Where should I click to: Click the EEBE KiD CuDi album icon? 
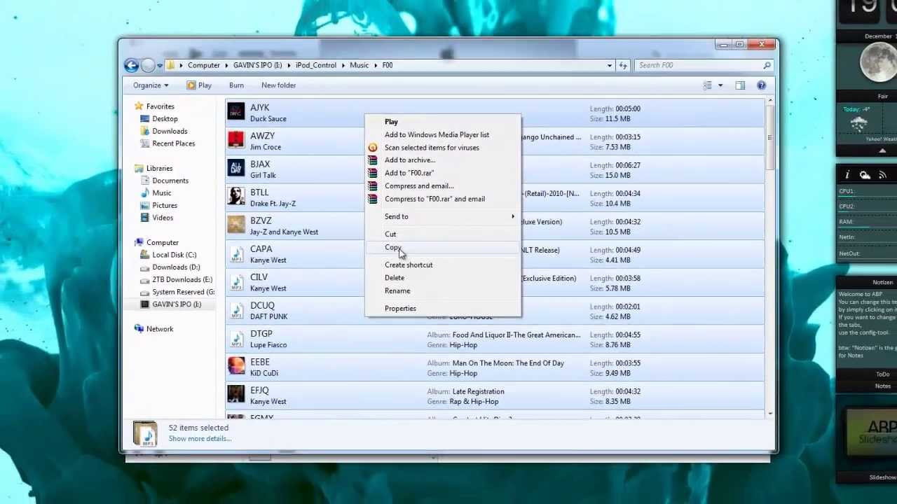coord(236,367)
